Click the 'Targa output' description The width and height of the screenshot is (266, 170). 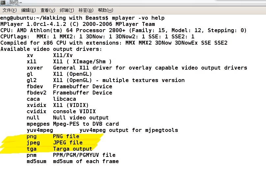click(73, 149)
